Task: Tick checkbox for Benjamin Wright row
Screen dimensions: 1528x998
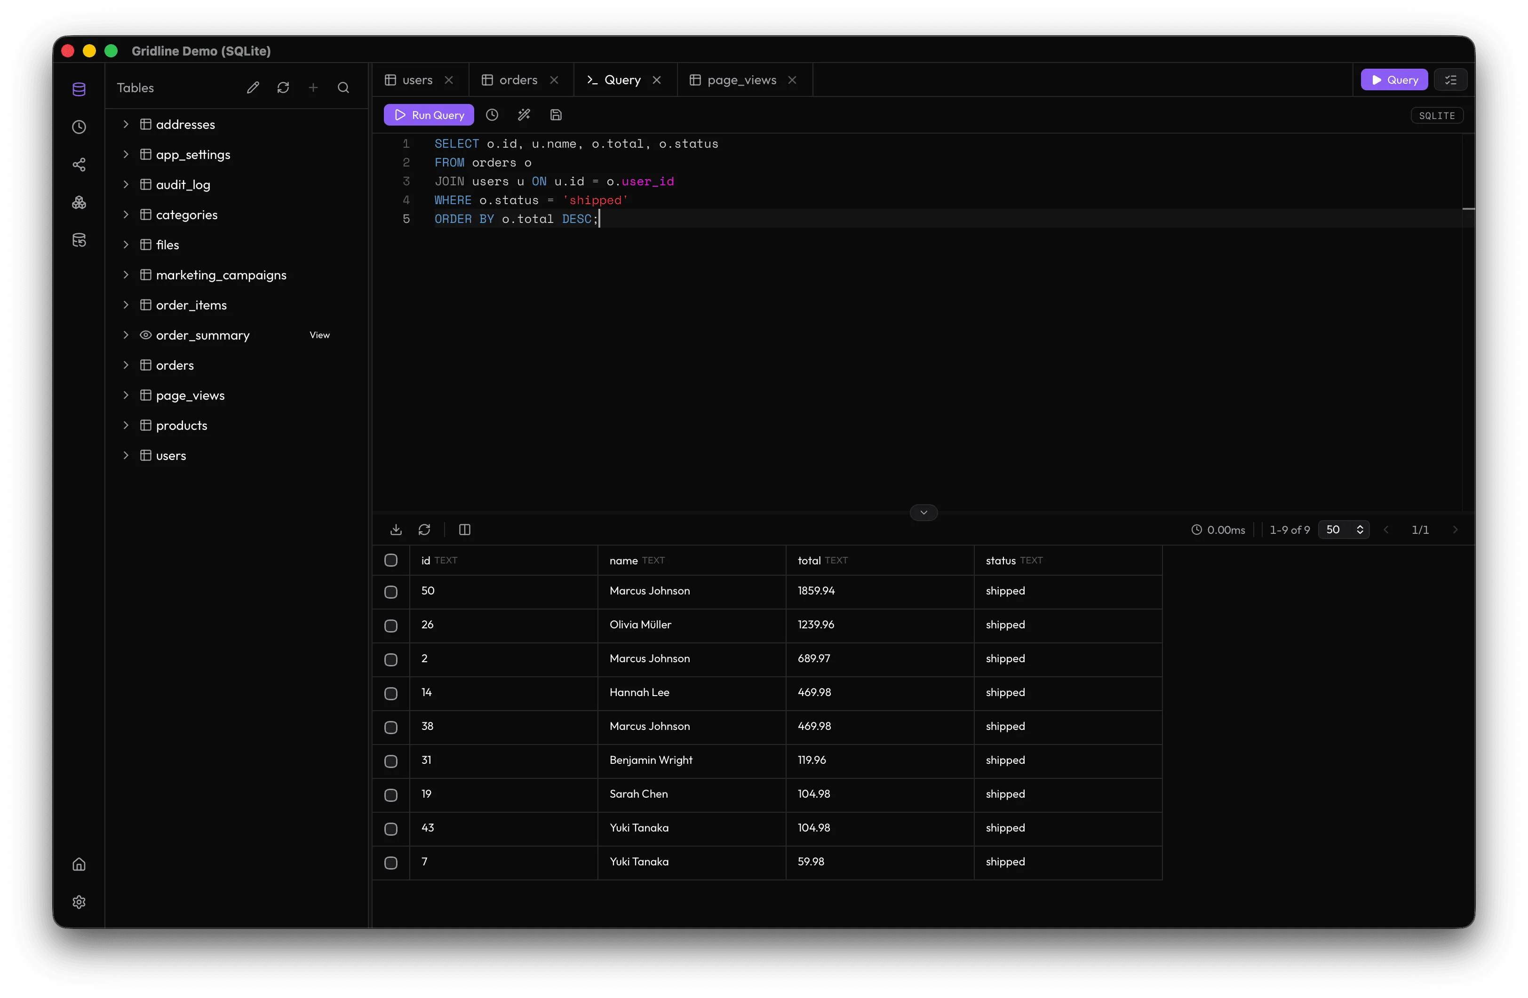Action: point(391,761)
